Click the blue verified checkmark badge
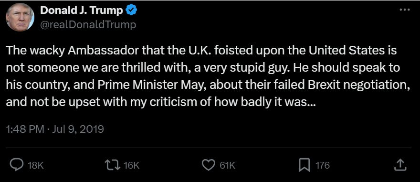The width and height of the screenshot is (420, 182). tap(132, 11)
